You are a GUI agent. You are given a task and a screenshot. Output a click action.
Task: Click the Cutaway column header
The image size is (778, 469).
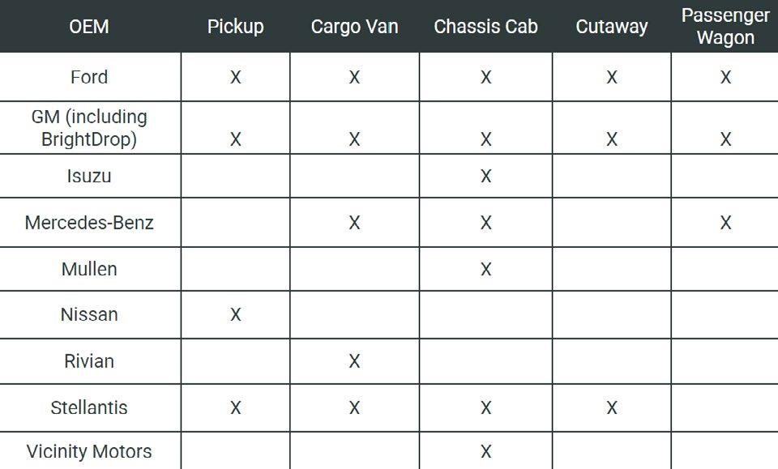(611, 26)
